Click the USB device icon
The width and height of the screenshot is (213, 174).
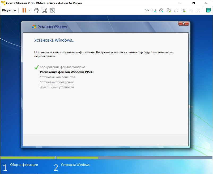pyautogui.click(x=191, y=10)
